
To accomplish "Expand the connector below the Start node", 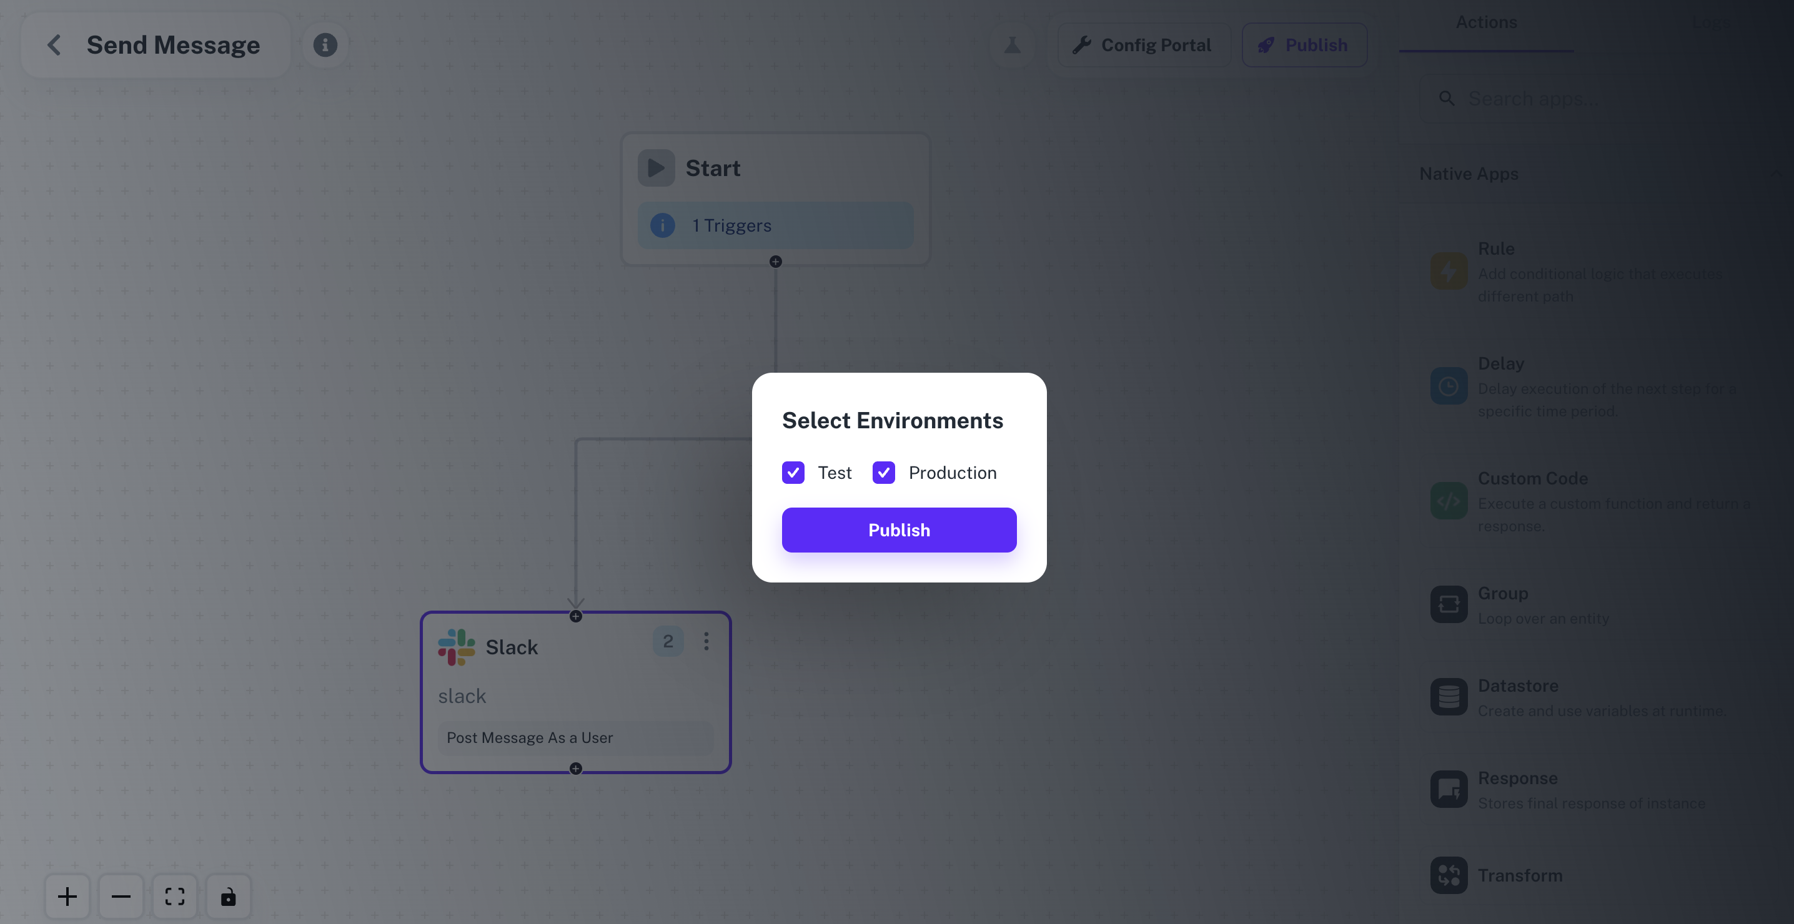I will point(775,261).
